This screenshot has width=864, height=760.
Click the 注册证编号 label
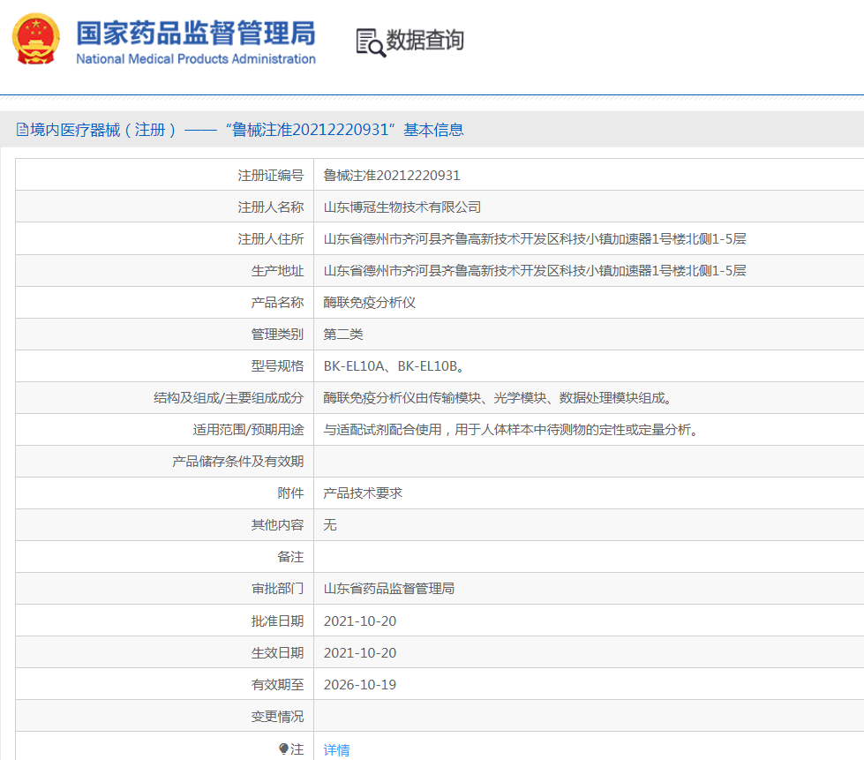click(x=271, y=176)
